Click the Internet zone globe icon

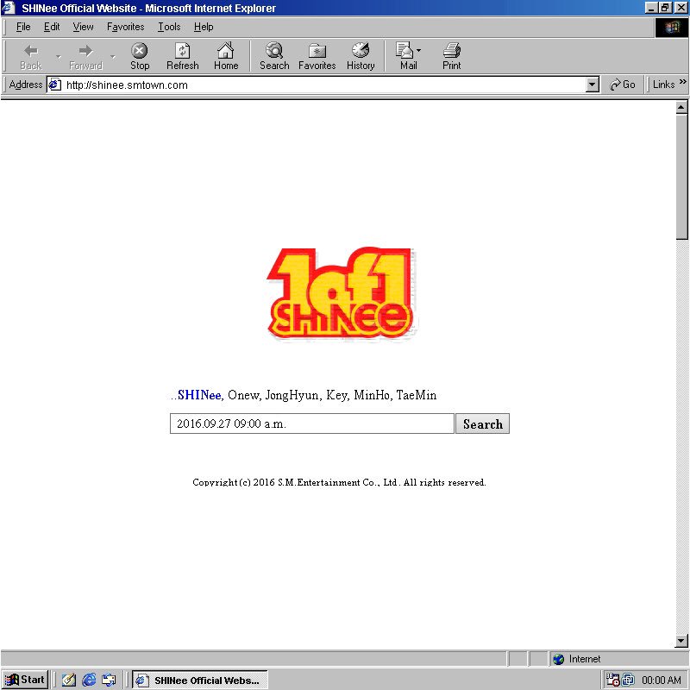[x=558, y=659]
